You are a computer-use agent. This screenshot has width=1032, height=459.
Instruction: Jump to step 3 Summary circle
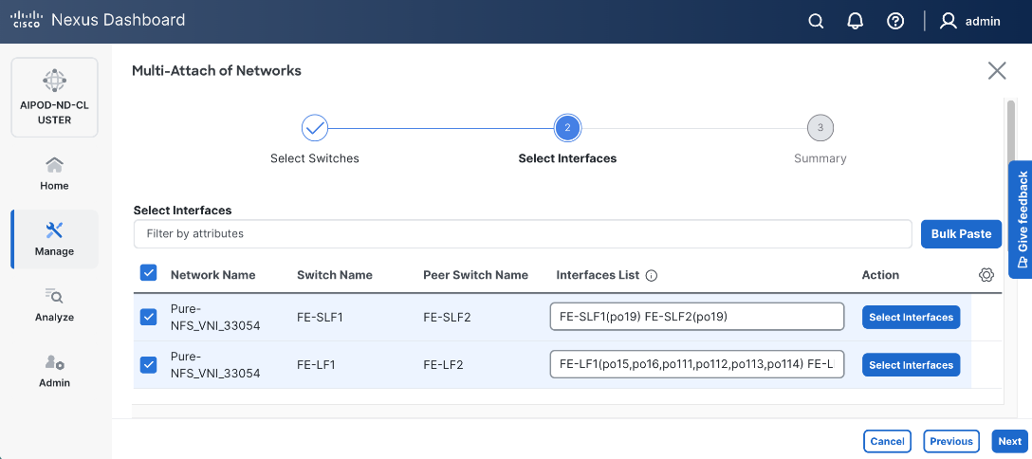[x=820, y=128]
